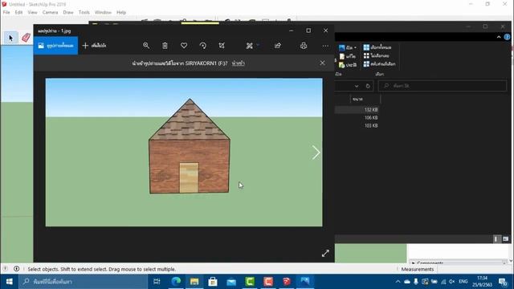Click Invert selection in Explorer ribbon
The height and width of the screenshot is (289, 514).
[379, 64]
